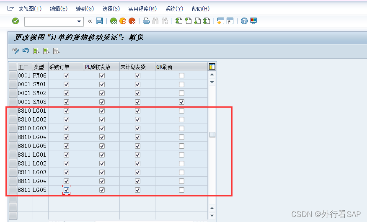Open the table column configuration icon
Viewport: 367px width, 222px height.
click(212, 67)
